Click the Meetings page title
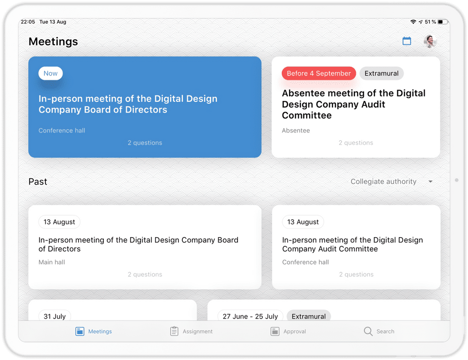This screenshot has height=360, width=468. coord(53,41)
